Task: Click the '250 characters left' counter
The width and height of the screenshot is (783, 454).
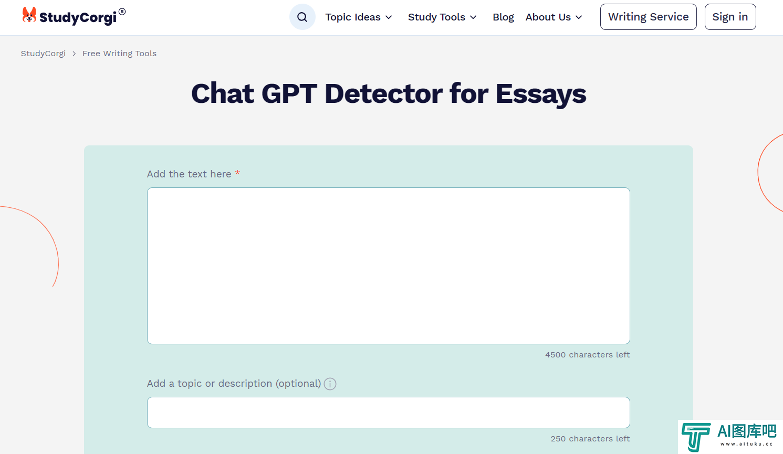Action: [590, 439]
